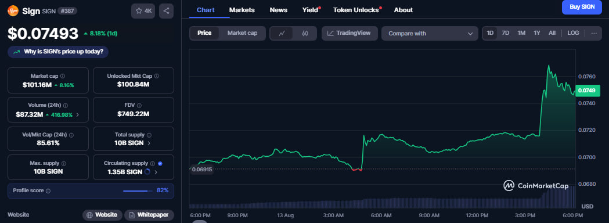Click the circulating supply progress ring icon
This screenshot has width=609, height=223.
click(x=147, y=172)
